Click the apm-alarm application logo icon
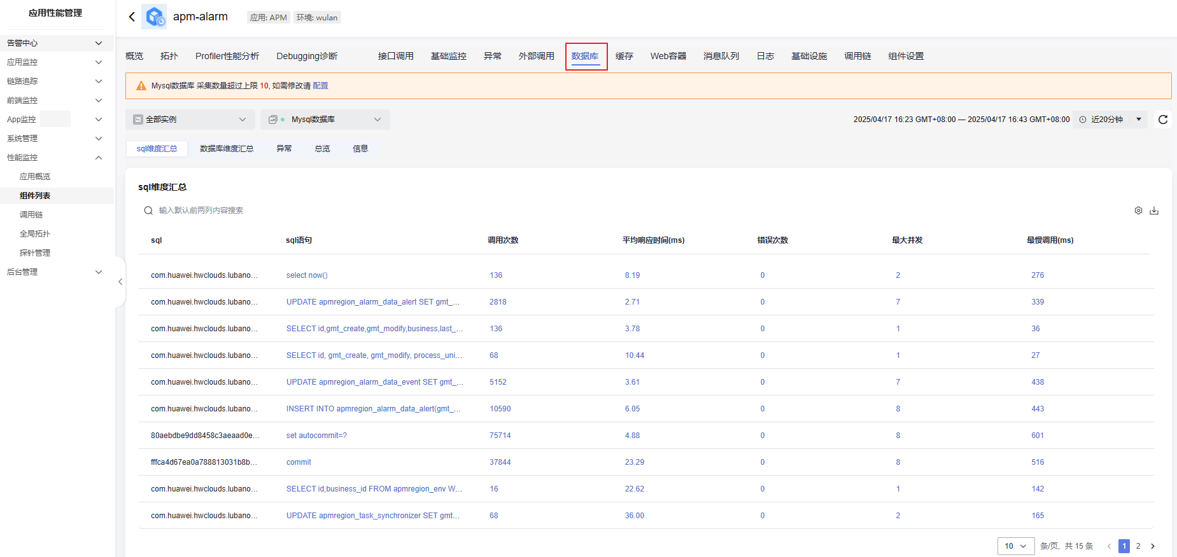The height and width of the screenshot is (557, 1177). pos(154,17)
